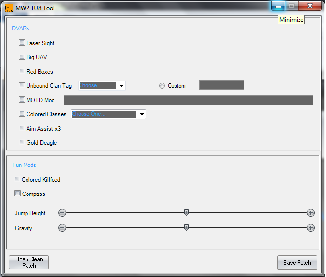326x277 pixels.
Task: Click minus icon on Jump Height slider
Action: [x=62, y=213]
